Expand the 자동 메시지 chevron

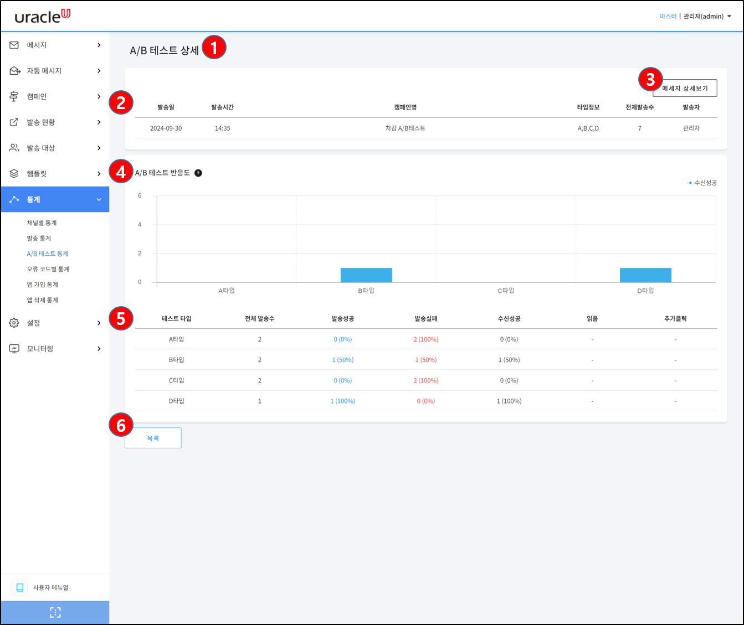(x=99, y=71)
